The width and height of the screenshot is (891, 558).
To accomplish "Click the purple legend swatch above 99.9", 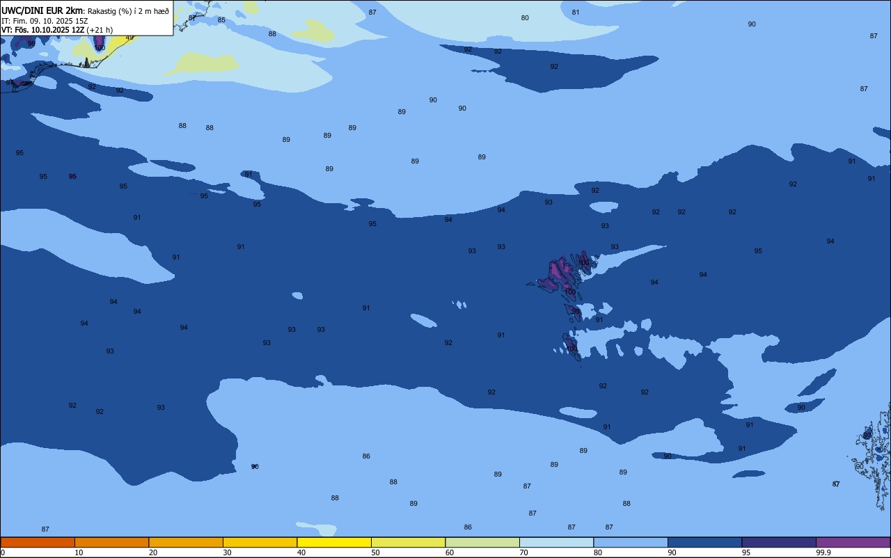I will coord(853,542).
